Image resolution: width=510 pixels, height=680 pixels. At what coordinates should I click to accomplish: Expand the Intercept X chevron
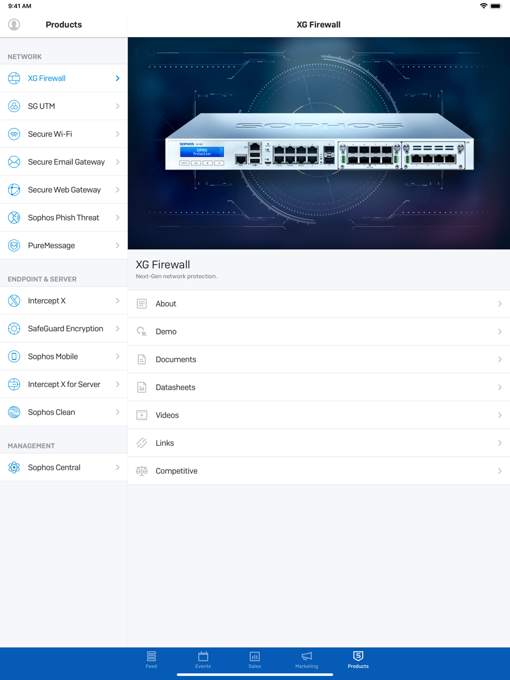118,301
